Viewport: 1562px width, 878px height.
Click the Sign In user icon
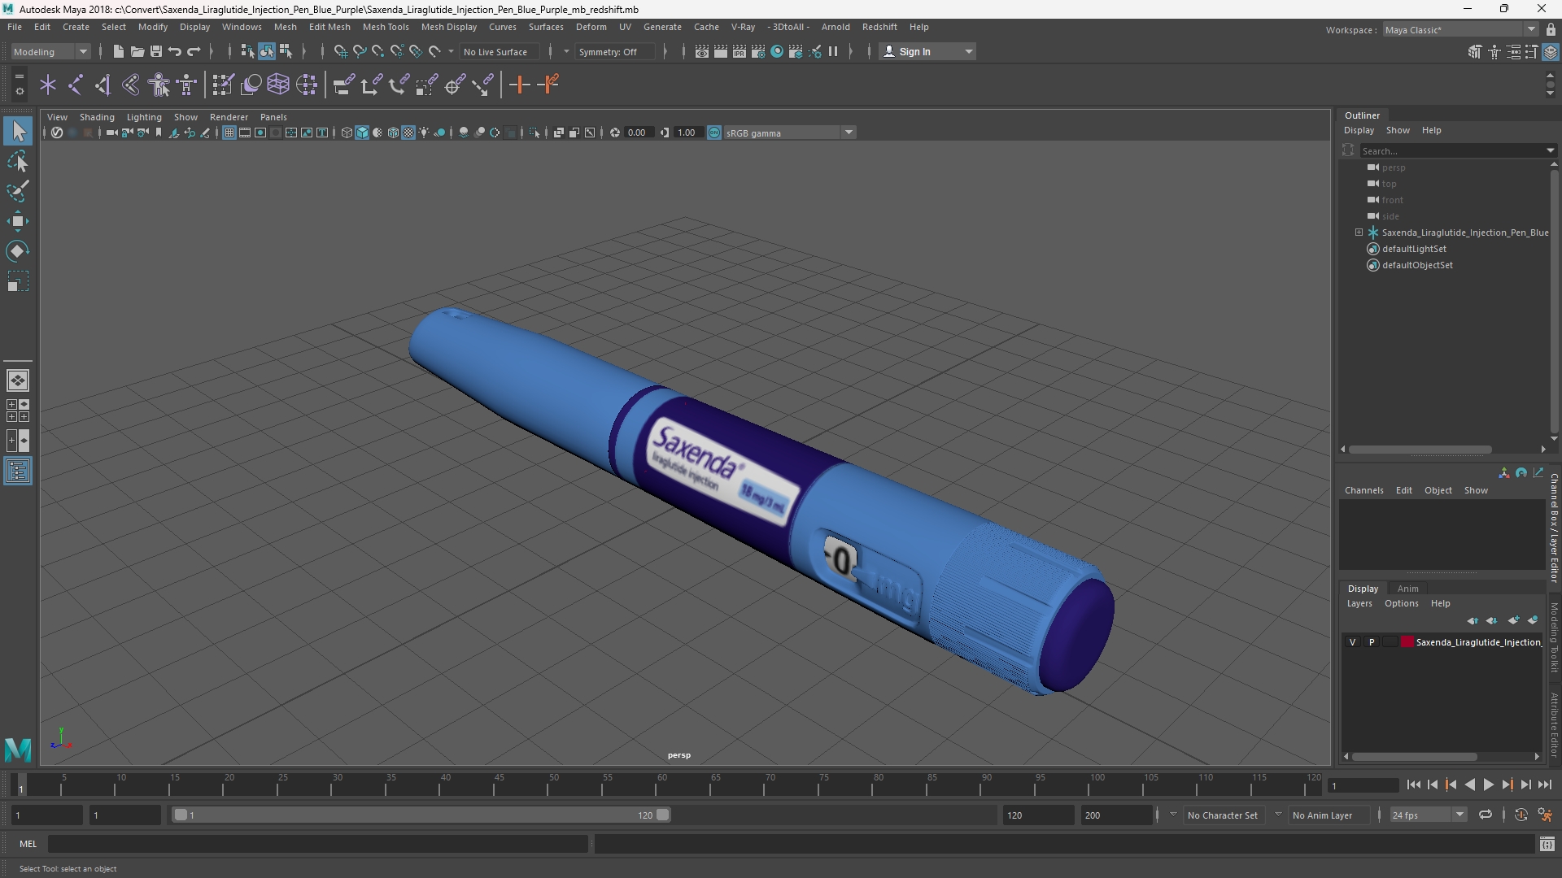[x=889, y=51]
